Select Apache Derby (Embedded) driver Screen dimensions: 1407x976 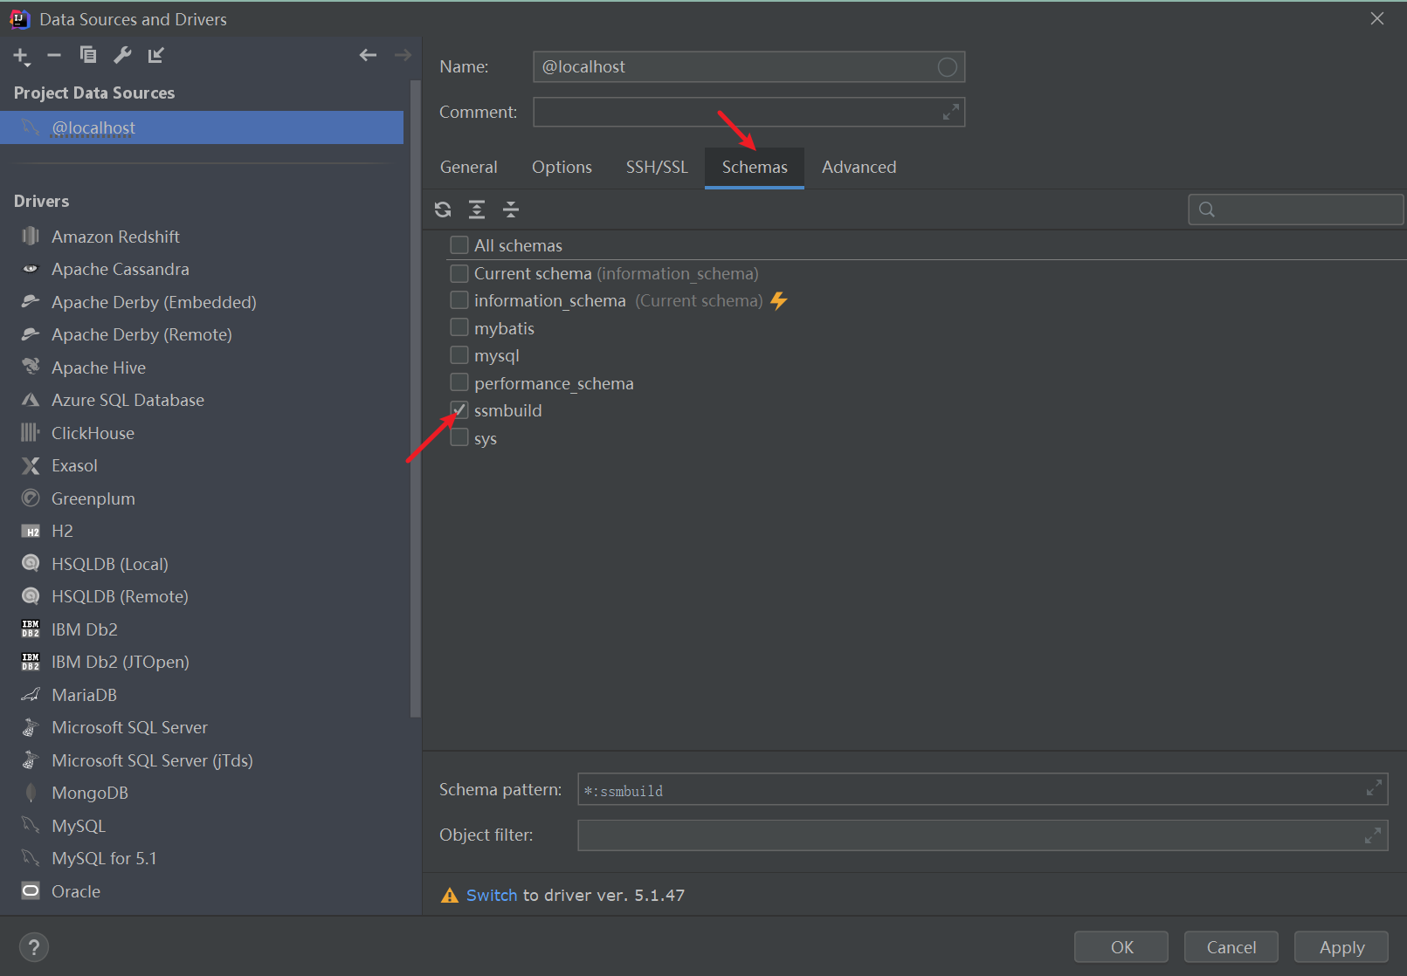point(202,302)
